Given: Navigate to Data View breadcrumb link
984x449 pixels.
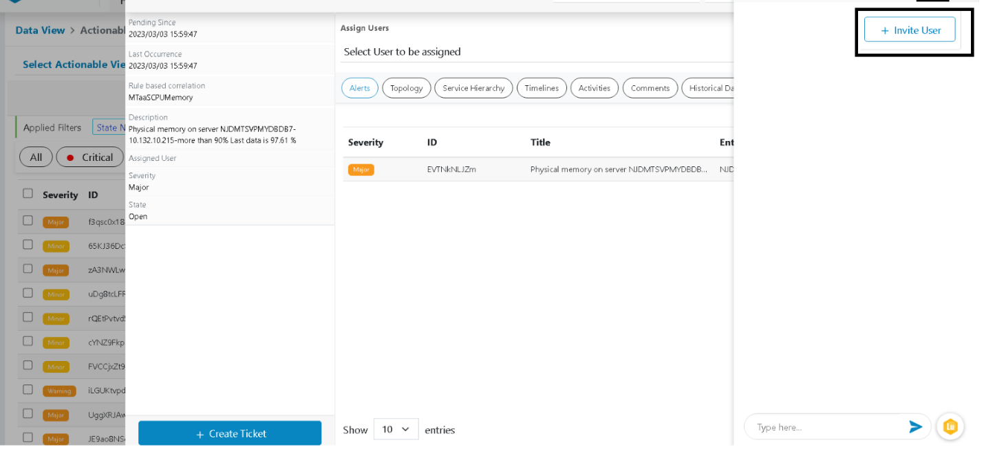Looking at the screenshot, I should coord(40,30).
